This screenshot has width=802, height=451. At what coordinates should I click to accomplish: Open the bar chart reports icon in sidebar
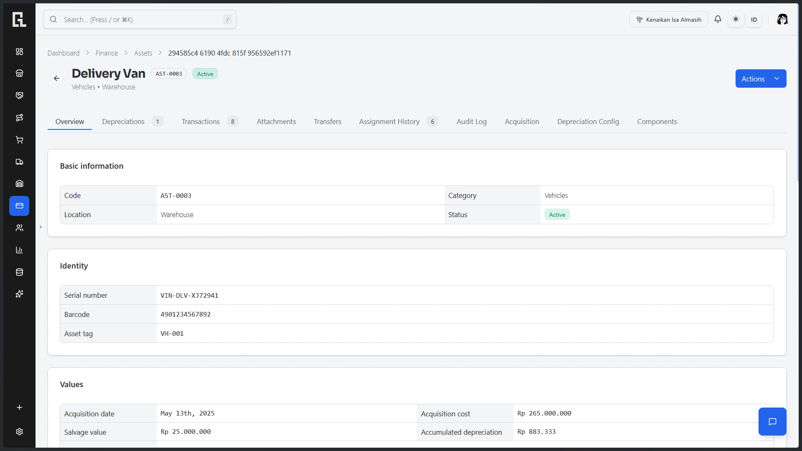(x=19, y=250)
